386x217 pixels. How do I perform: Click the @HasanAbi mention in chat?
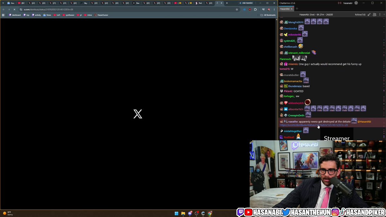click(364, 122)
